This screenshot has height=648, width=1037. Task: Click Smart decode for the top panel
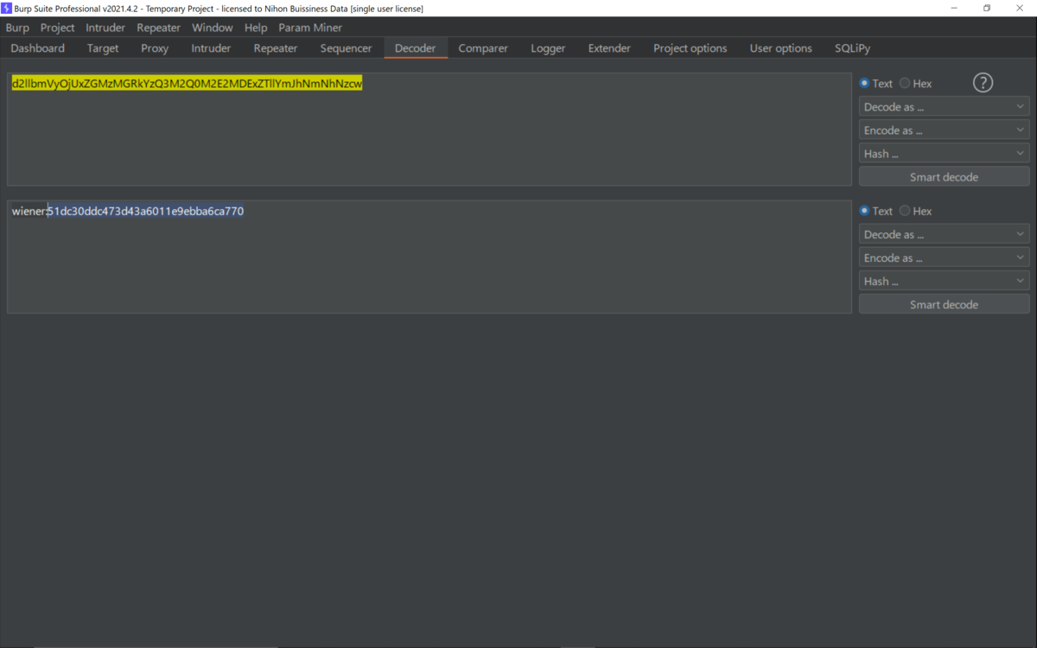tap(944, 177)
